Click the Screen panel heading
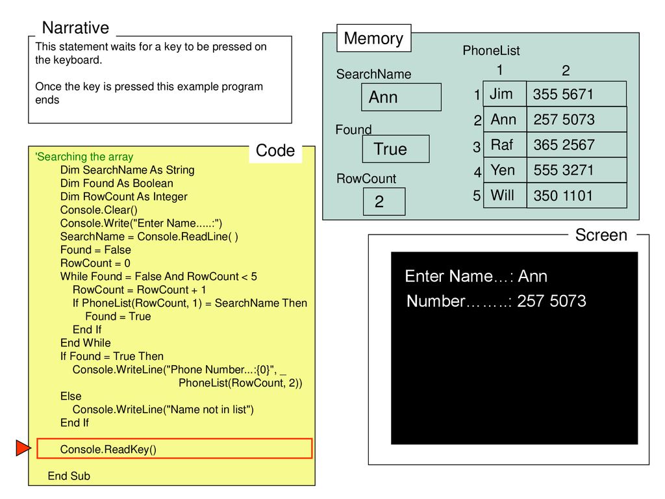This screenshot has height=499, width=665. point(601,235)
